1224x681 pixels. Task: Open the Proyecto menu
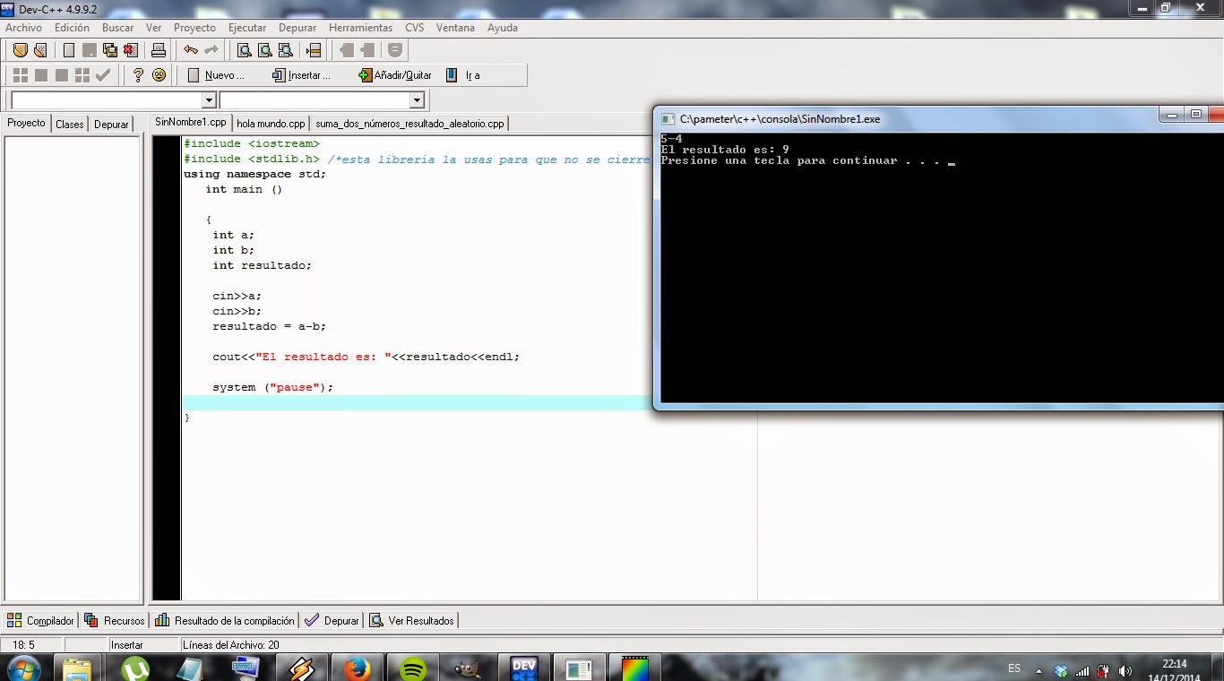194,28
